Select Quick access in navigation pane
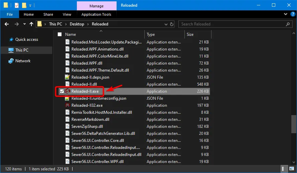This screenshot has height=173, width=297. [26, 39]
